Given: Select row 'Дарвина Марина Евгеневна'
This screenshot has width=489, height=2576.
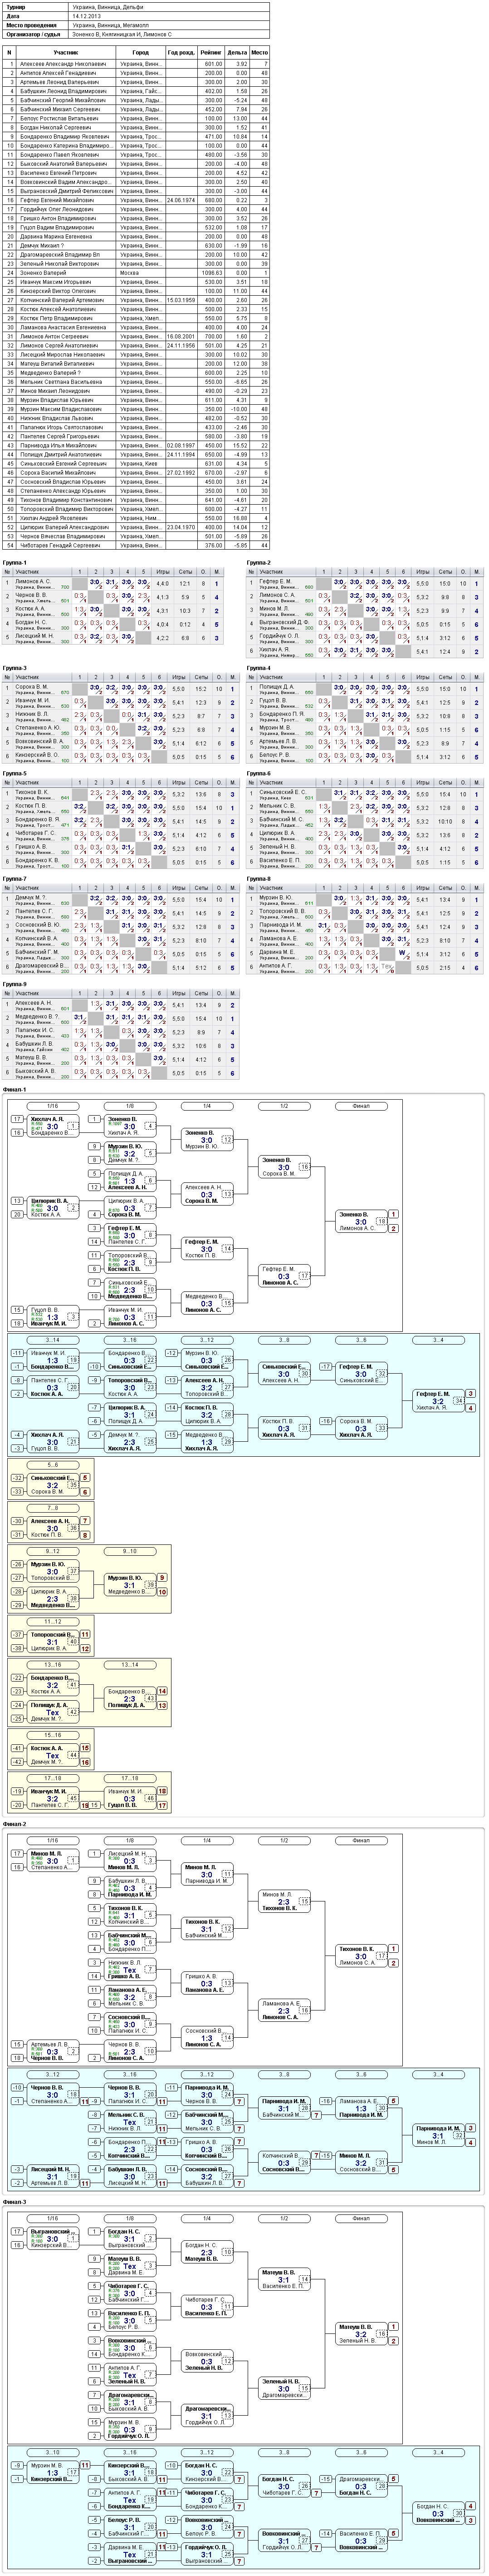Looking at the screenshot, I should (x=137, y=236).
